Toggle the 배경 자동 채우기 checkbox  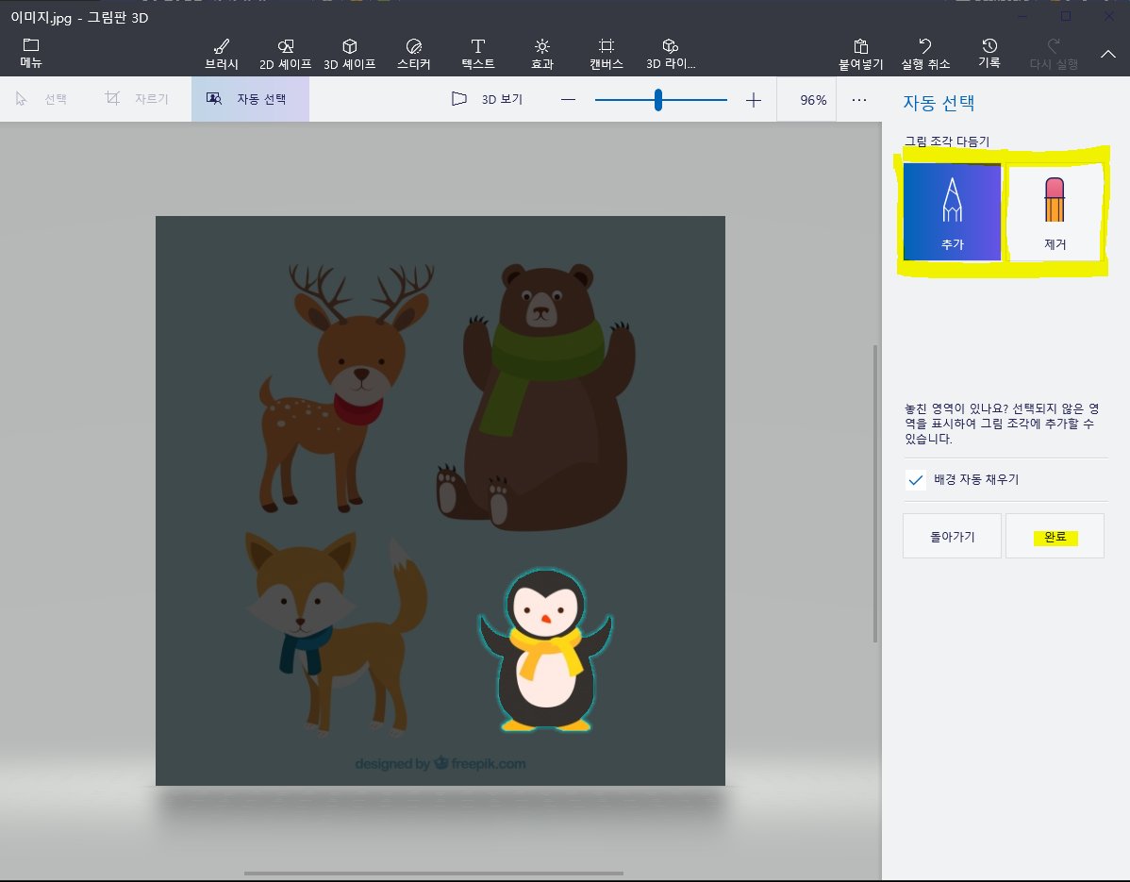(915, 480)
